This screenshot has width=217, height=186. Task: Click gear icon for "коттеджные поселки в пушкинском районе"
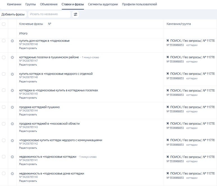tap(12, 57)
